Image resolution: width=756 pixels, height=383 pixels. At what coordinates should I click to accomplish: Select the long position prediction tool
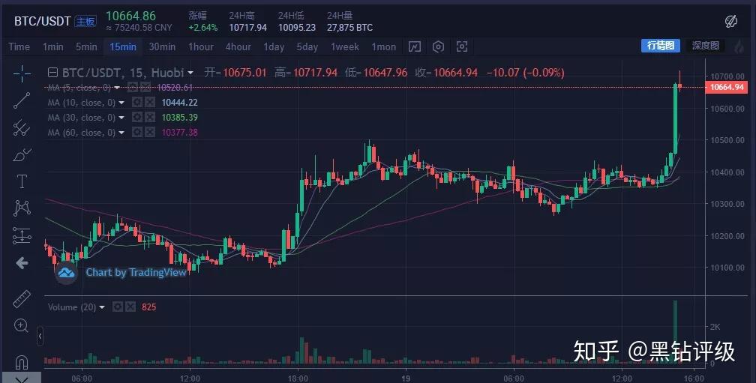point(22,235)
